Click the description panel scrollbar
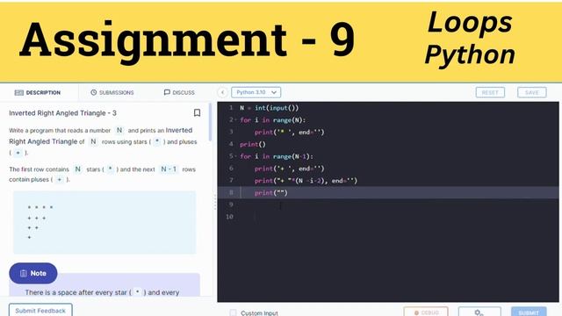The height and width of the screenshot is (316, 562). coord(210,122)
